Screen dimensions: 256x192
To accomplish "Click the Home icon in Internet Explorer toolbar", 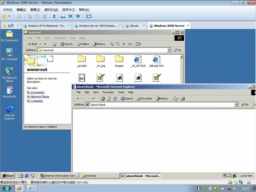I will coord(115,98).
